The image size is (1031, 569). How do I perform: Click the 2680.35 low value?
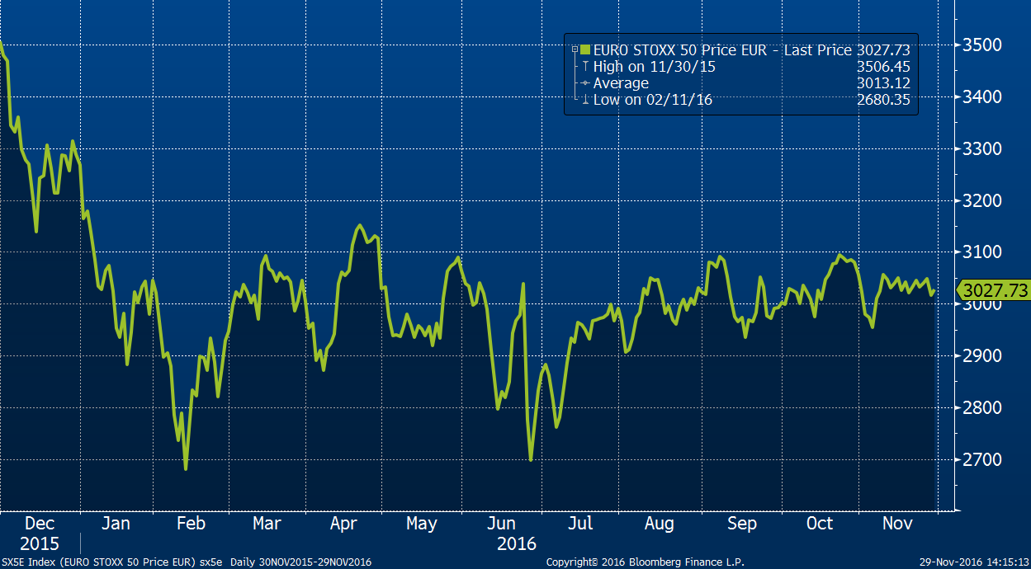[883, 100]
